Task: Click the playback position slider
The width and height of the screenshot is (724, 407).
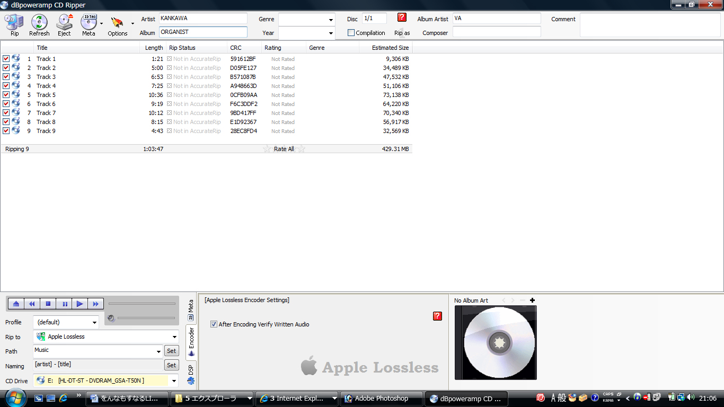Action: (x=142, y=304)
